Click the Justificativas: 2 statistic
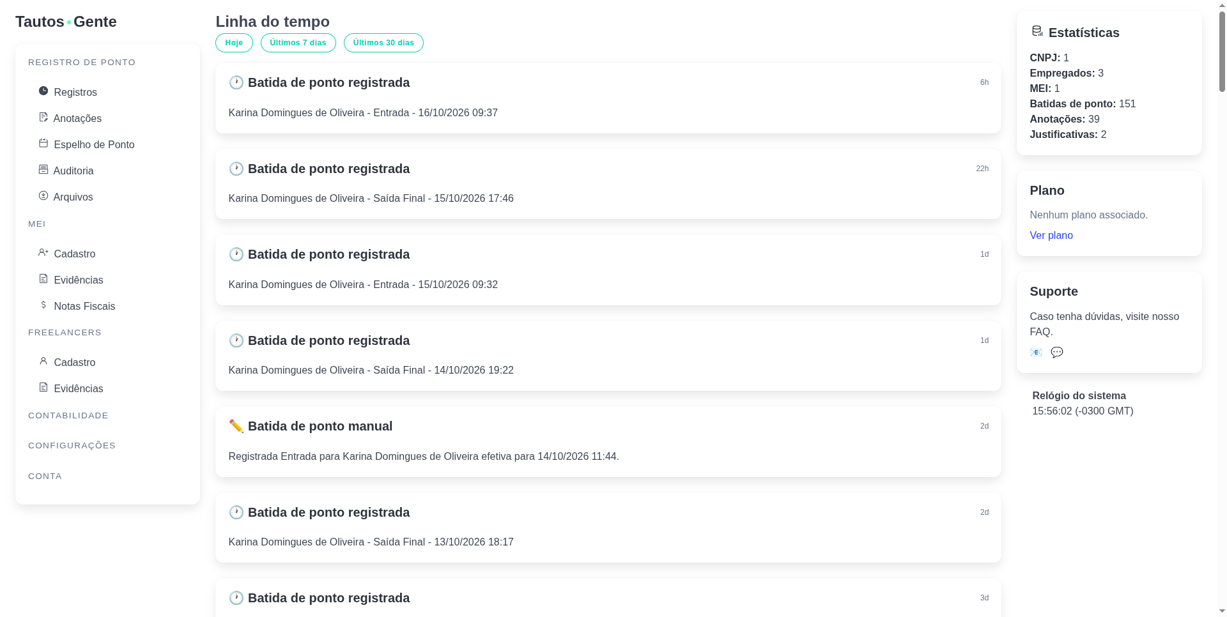 pyautogui.click(x=1068, y=135)
